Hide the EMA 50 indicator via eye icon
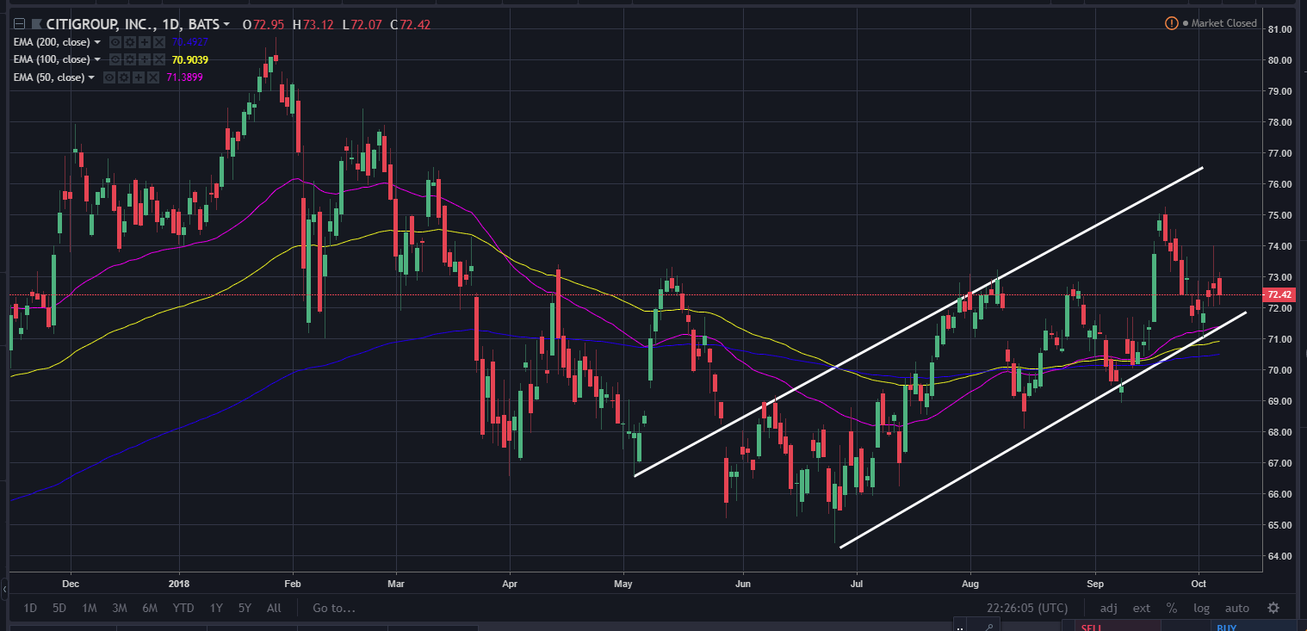Image resolution: width=1307 pixels, height=631 pixels. click(109, 77)
